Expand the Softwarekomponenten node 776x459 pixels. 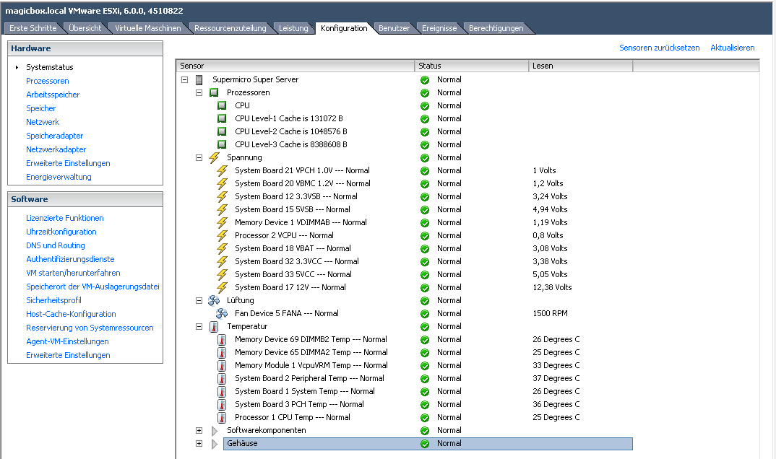(x=199, y=430)
